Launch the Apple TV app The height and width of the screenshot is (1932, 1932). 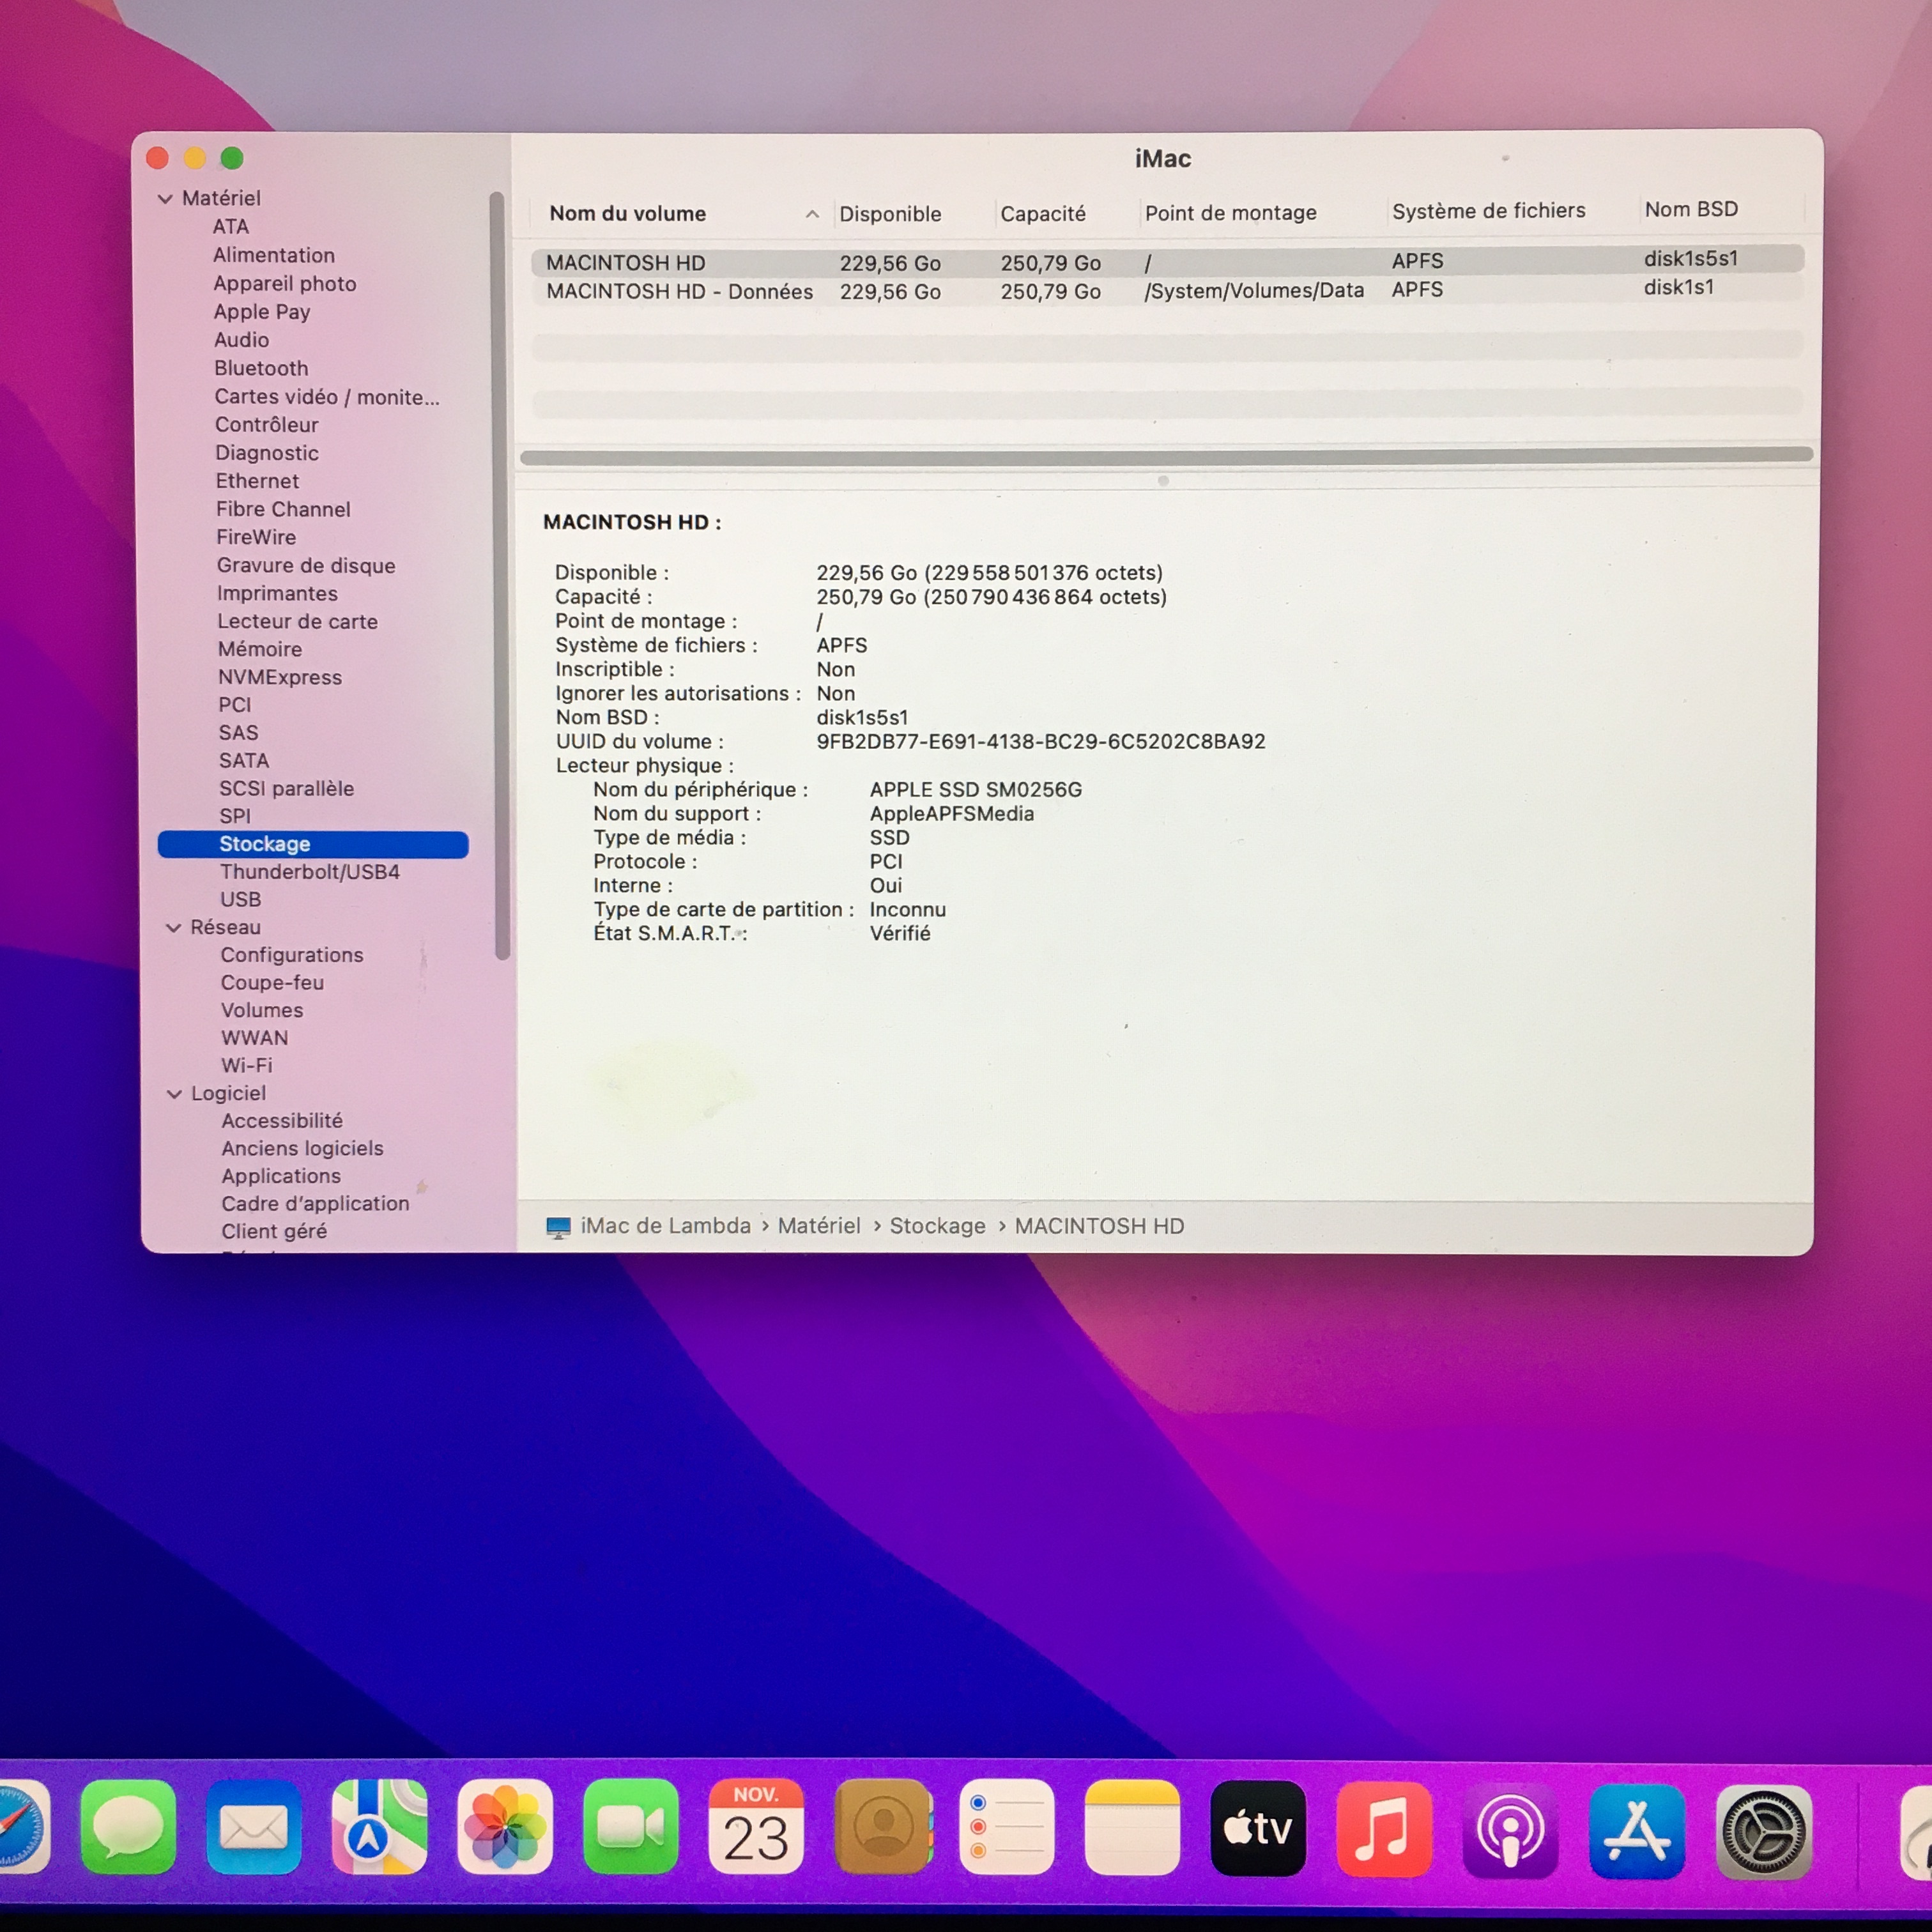(1258, 1828)
